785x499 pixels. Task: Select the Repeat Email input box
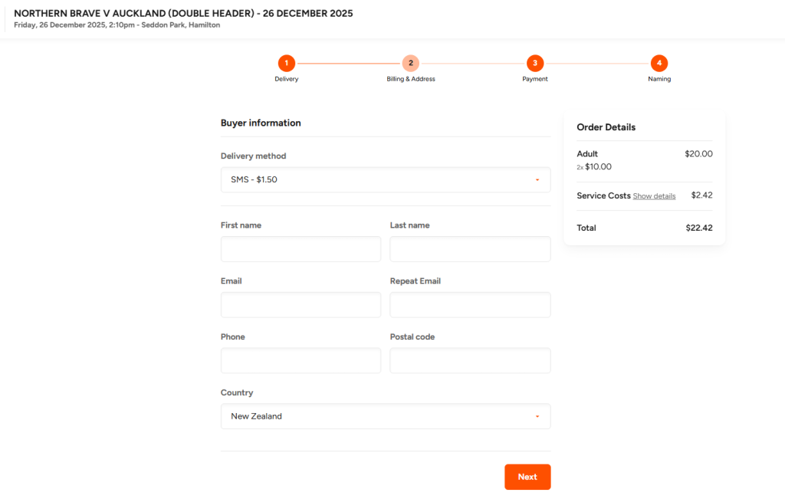tap(470, 305)
